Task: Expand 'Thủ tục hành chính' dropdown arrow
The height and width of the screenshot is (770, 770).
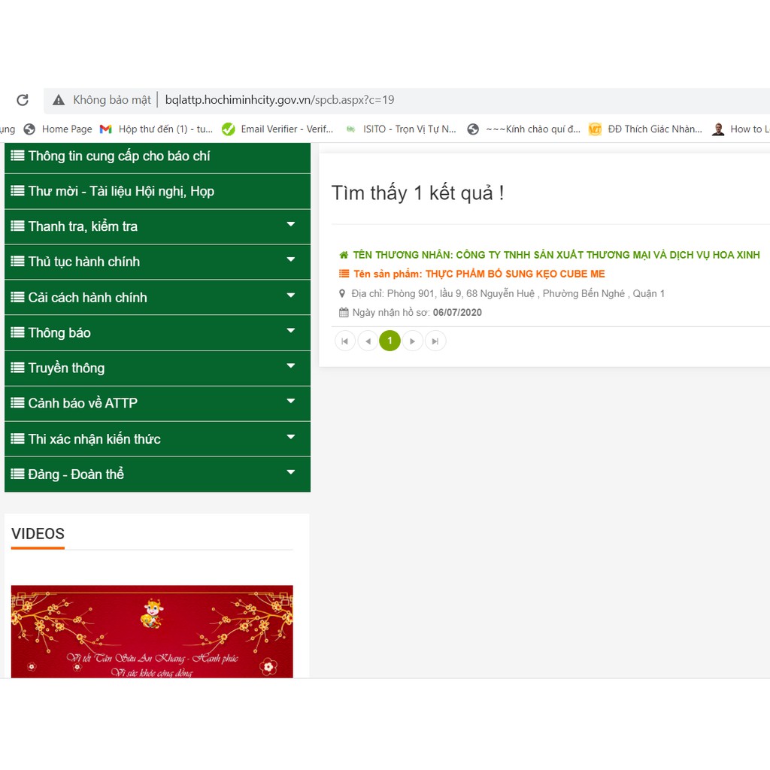Action: [291, 260]
